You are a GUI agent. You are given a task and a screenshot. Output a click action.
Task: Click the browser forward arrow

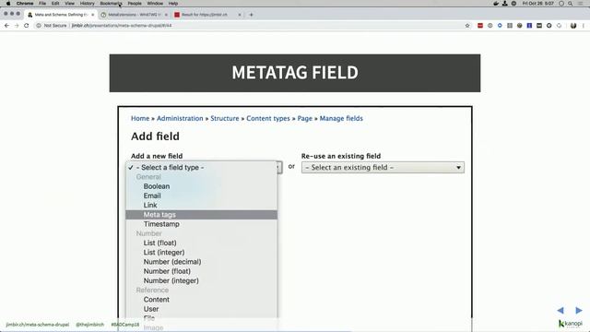[17, 26]
